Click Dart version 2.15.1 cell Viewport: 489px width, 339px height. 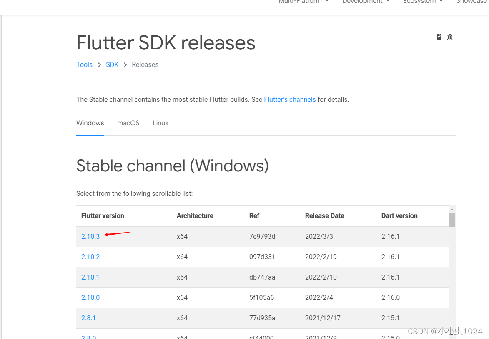(390, 318)
